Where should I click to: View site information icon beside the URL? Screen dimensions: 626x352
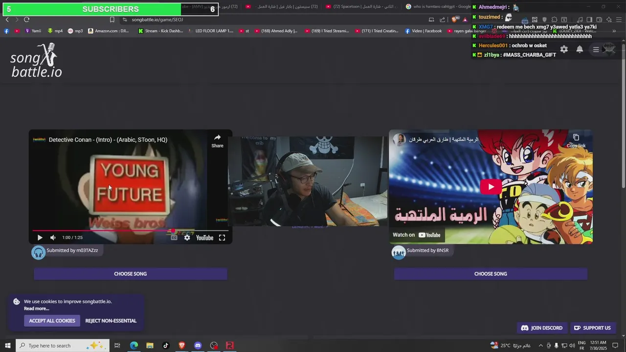pos(125,20)
